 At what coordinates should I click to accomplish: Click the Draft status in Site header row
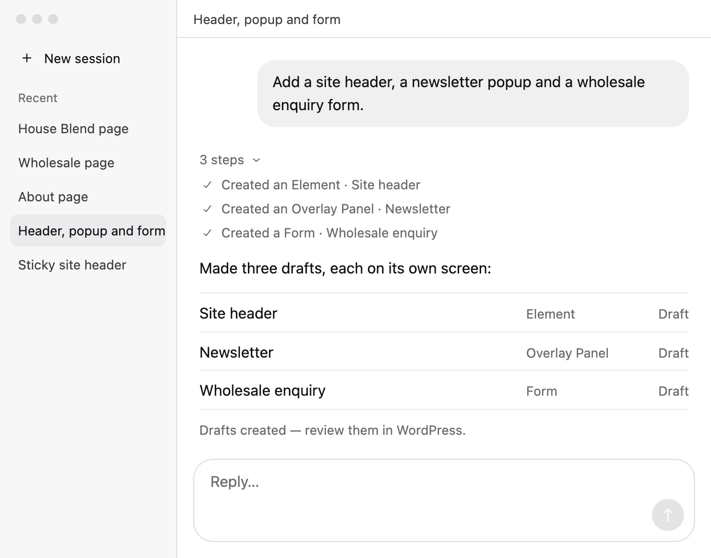(673, 314)
